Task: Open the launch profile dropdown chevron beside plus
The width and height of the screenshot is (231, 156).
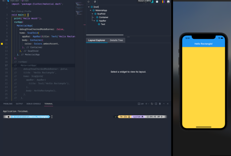Action: [148, 104]
